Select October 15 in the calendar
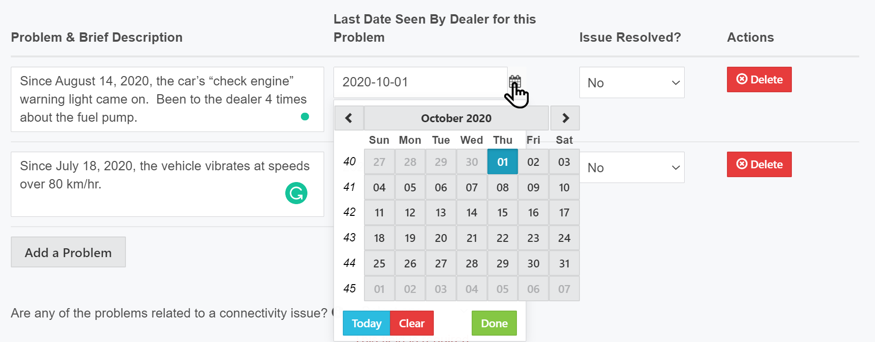Screen dimensions: 875x342 (x=502, y=212)
